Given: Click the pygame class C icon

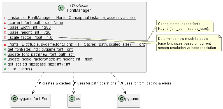Looking at the screenshot, I should 121,99.
